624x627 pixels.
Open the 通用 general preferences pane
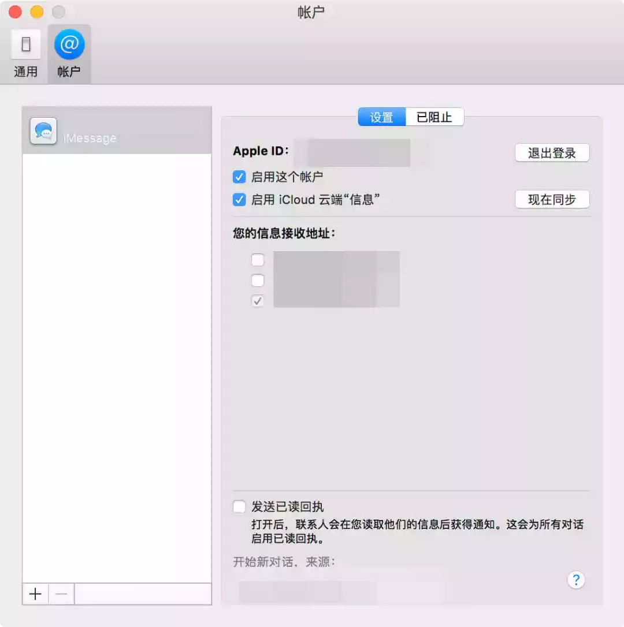pyautogui.click(x=25, y=54)
